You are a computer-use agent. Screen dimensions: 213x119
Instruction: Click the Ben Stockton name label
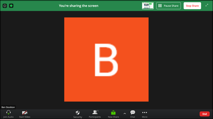(8, 107)
